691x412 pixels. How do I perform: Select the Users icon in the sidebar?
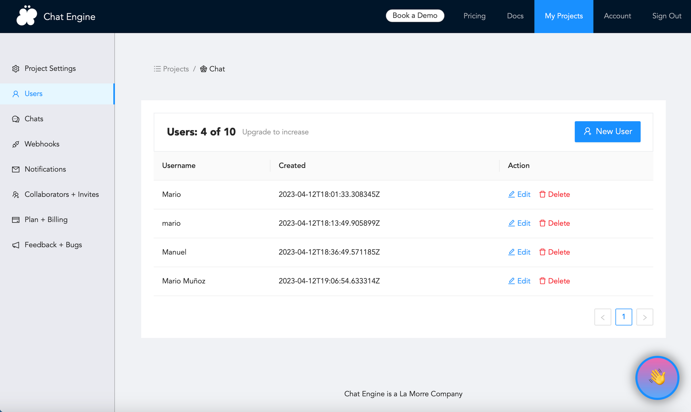click(16, 94)
